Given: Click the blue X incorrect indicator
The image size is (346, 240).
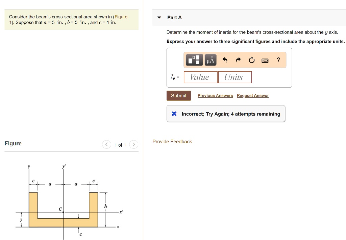Looking at the screenshot, I should pyautogui.click(x=174, y=114).
